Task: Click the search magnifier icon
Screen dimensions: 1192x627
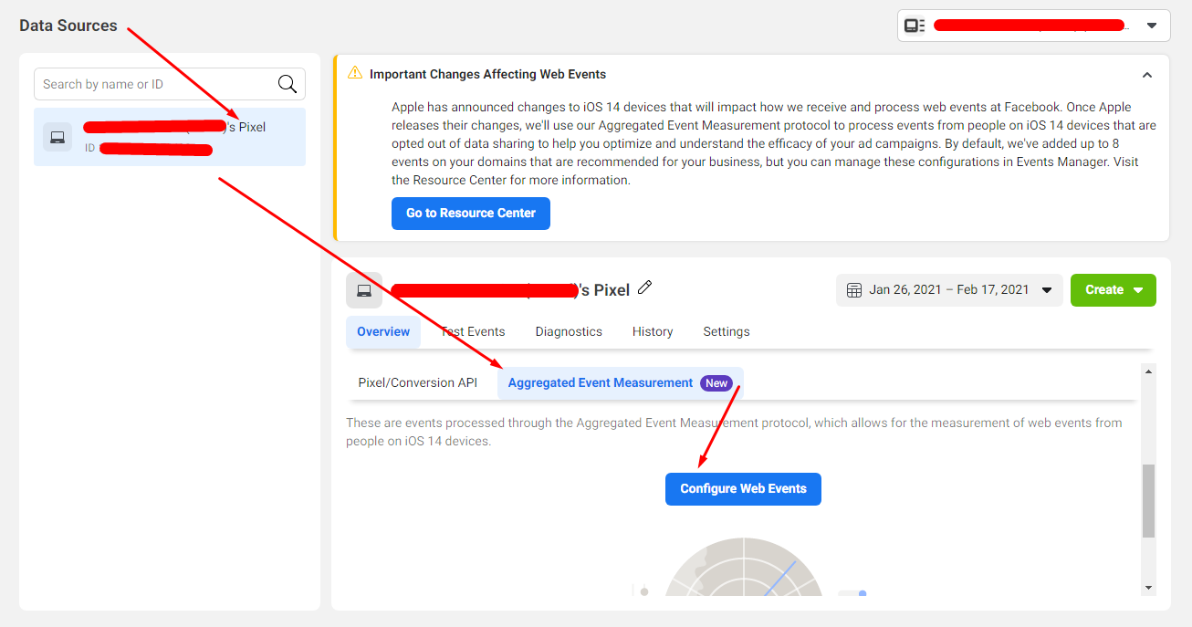Action: 288,84
